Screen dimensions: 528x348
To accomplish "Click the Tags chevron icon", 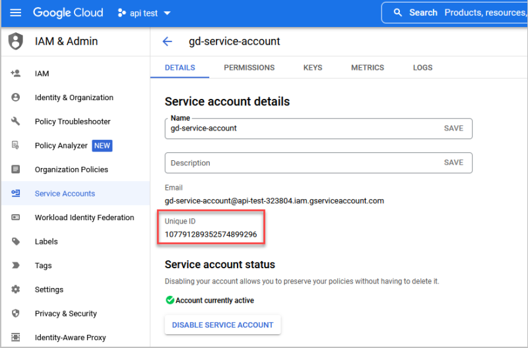I will coord(15,266).
